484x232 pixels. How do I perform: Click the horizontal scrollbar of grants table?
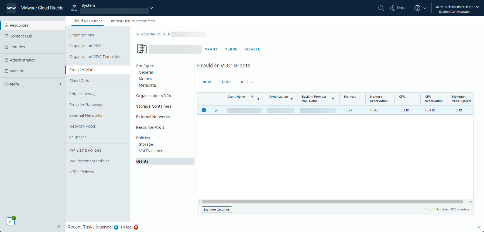[332, 202]
